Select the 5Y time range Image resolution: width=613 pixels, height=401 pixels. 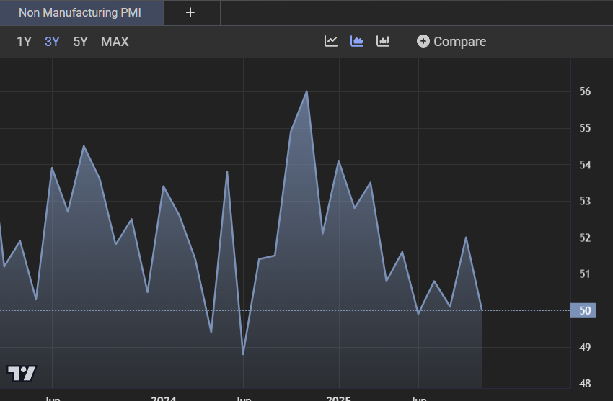[x=80, y=42]
